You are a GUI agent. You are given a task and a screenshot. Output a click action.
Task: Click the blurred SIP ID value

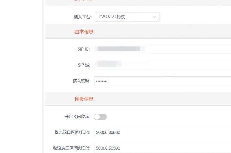[120, 49]
